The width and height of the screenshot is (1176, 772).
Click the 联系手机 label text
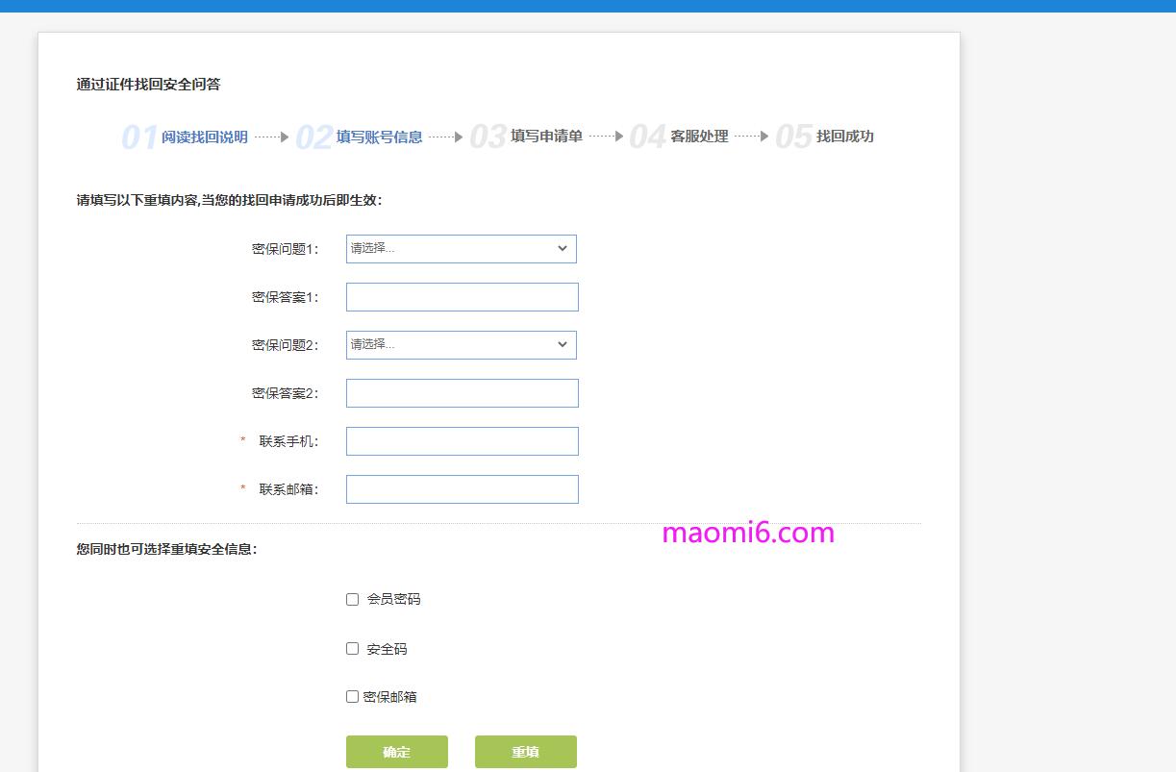click(288, 441)
